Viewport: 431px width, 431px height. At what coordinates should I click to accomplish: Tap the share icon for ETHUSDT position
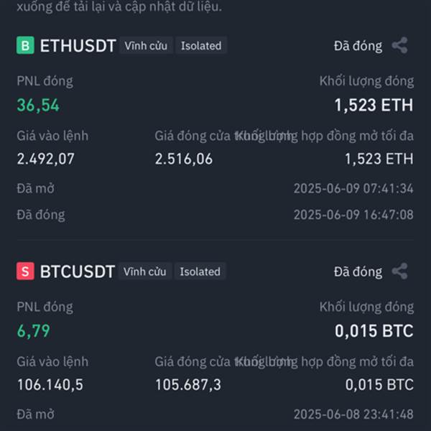[x=399, y=45]
